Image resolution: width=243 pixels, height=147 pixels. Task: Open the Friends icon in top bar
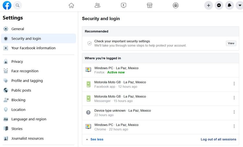[x=97, y=6]
